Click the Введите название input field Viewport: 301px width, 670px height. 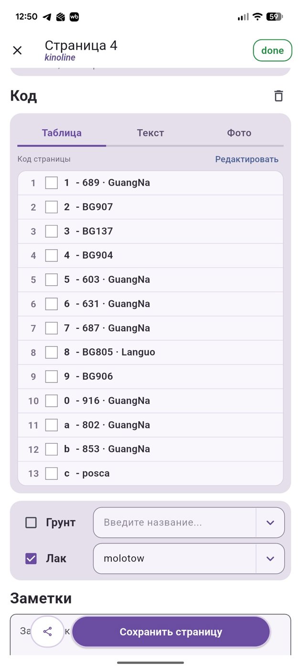pyautogui.click(x=174, y=523)
